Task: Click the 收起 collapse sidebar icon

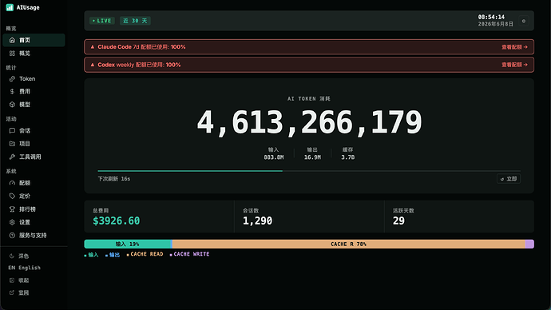Action: [12, 280]
